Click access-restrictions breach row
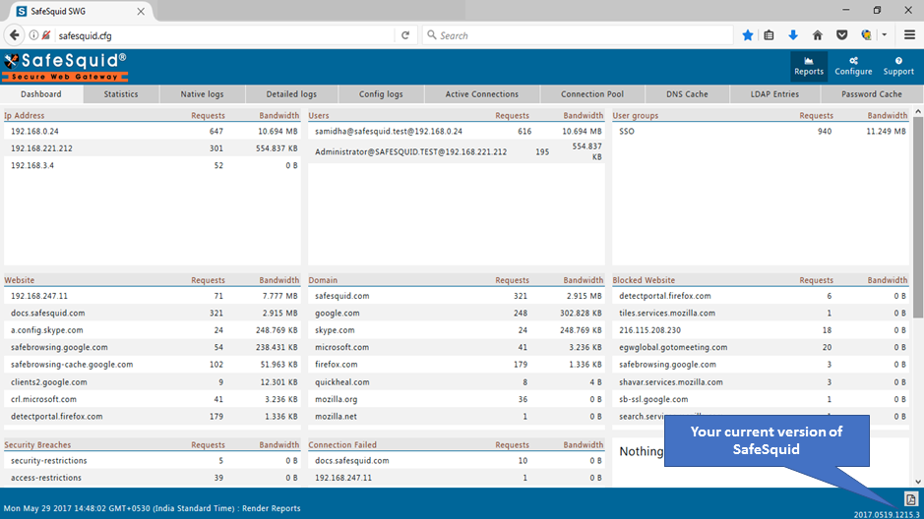 click(x=153, y=478)
